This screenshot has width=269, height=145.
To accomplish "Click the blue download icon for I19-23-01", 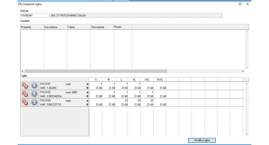I will click(34, 86).
